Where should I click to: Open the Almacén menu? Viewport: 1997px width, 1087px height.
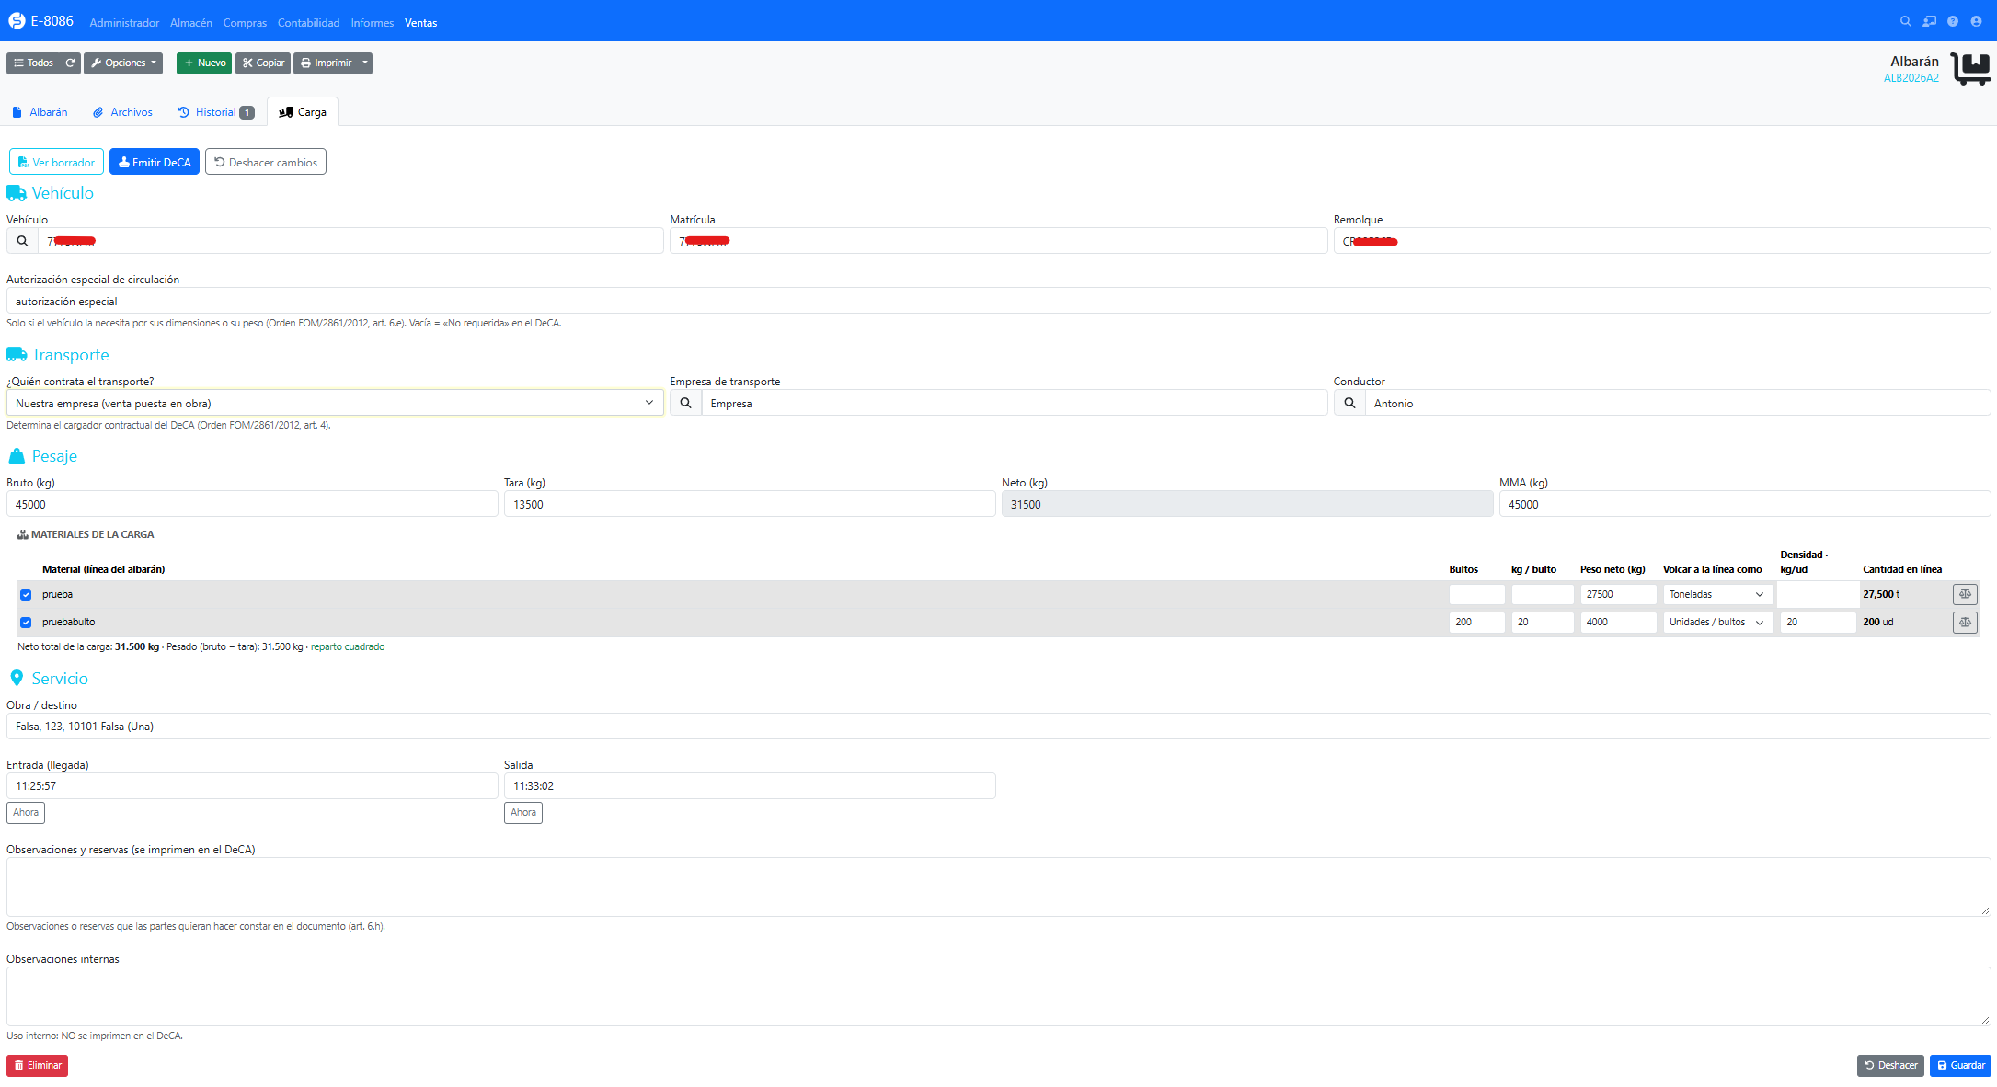tap(191, 23)
